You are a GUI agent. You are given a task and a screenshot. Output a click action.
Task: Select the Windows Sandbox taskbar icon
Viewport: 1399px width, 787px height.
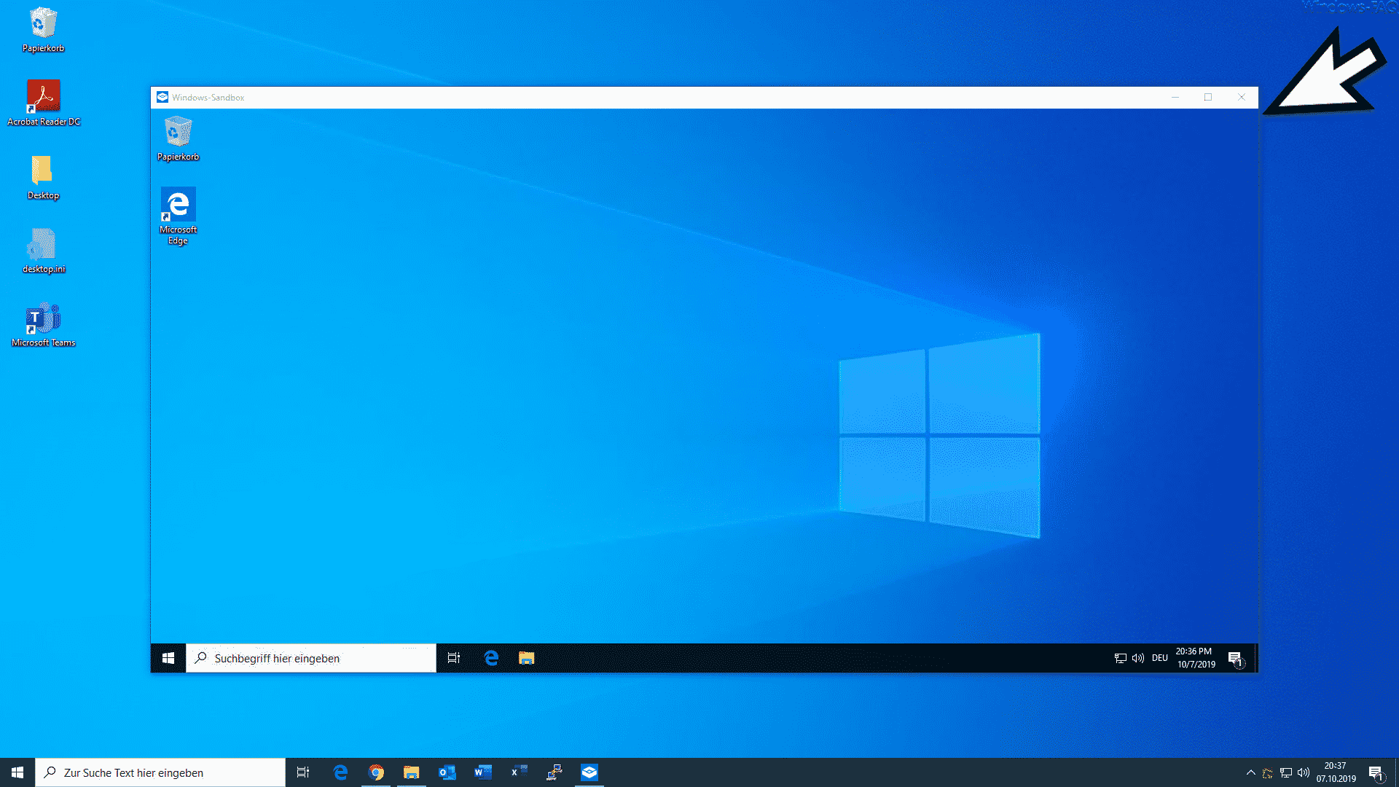point(589,772)
